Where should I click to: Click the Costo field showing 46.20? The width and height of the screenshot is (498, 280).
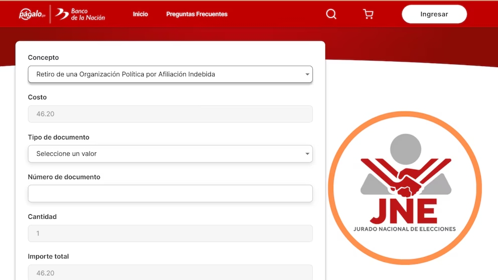[x=170, y=114]
